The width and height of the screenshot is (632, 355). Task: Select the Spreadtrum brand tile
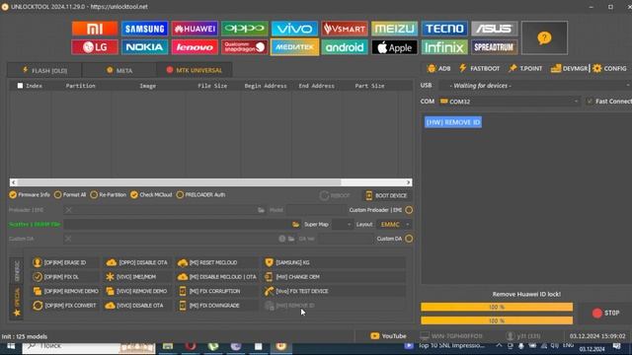click(495, 47)
